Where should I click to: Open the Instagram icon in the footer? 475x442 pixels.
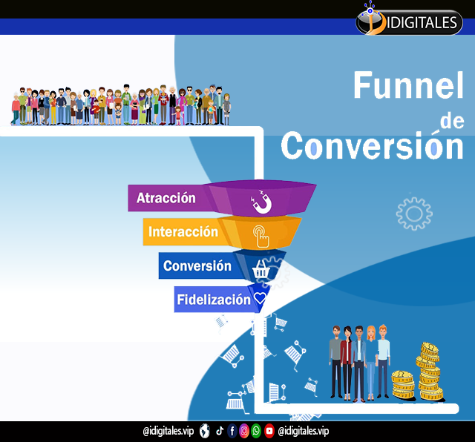tap(244, 431)
